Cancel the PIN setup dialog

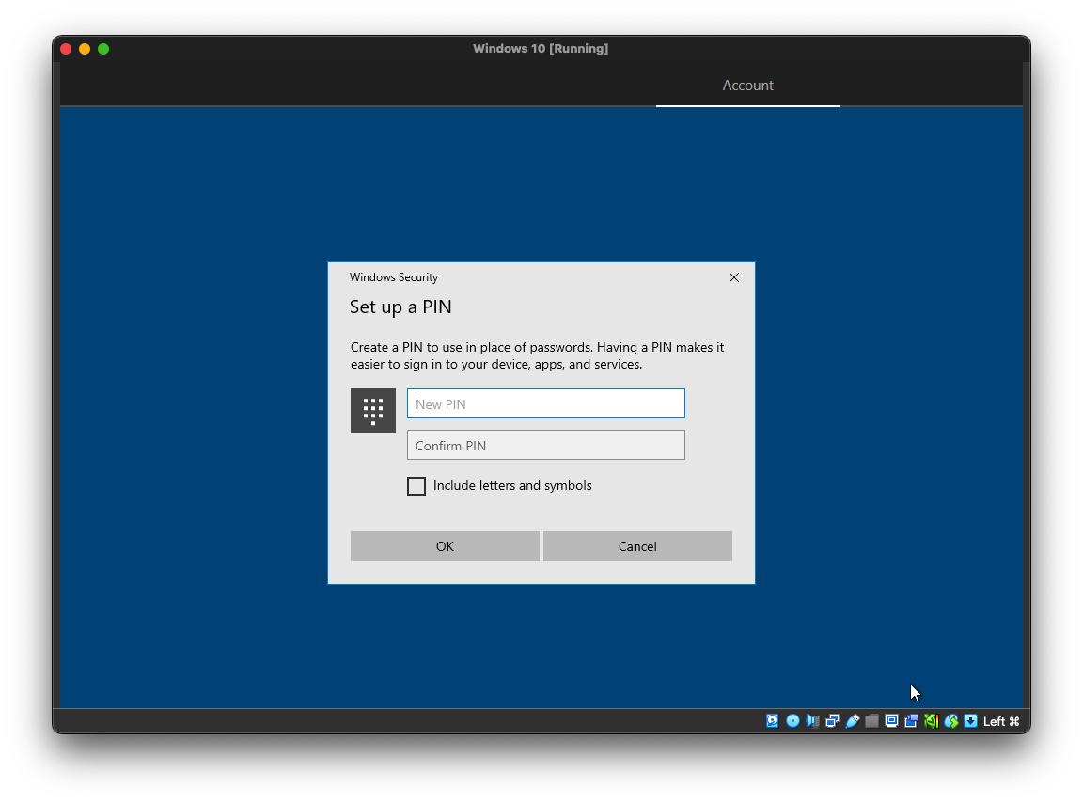pyautogui.click(x=637, y=546)
